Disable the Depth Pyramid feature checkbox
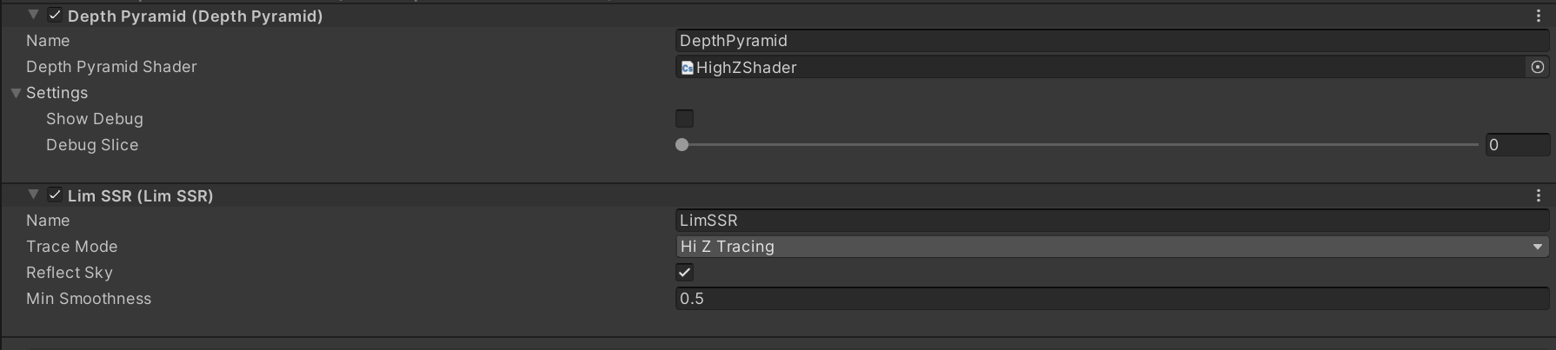This screenshot has width=1556, height=350. tap(55, 16)
